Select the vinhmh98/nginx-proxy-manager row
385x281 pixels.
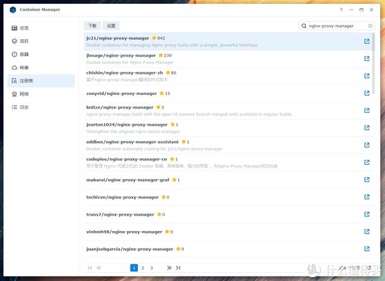[228, 232]
